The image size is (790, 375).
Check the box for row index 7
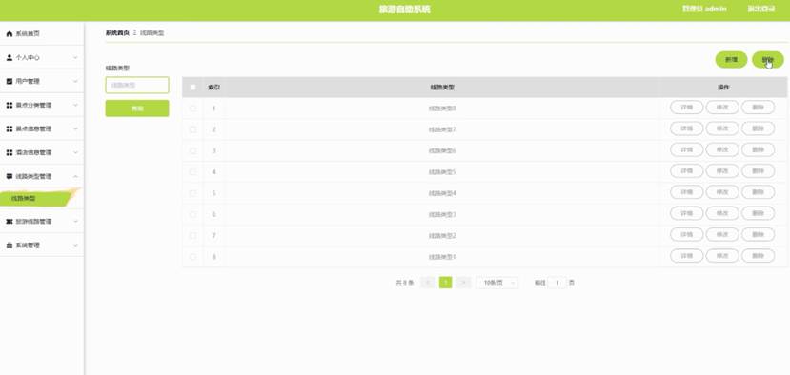point(192,236)
